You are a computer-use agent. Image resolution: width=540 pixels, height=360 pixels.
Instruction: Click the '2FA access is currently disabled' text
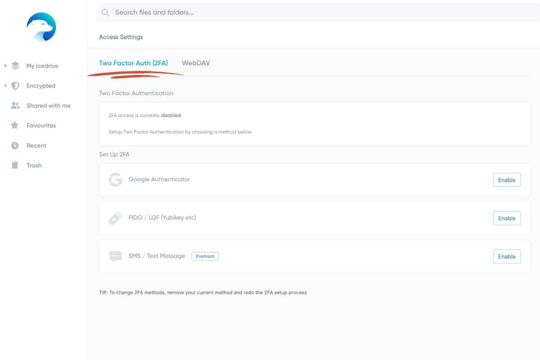click(144, 115)
